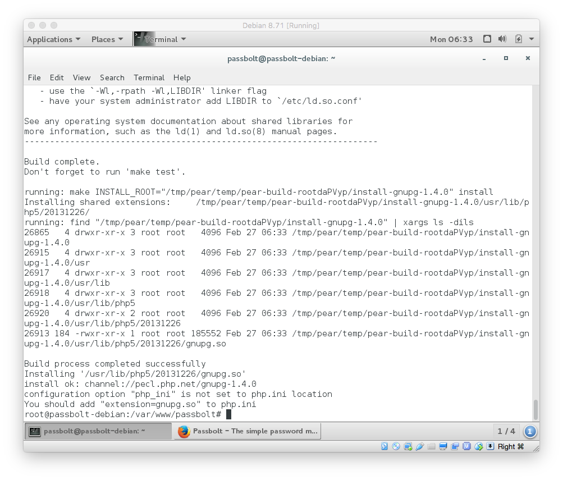This screenshot has height=480, width=563.
Task: Click the '/etc/ld.so.conf' hint line
Action: 201,101
